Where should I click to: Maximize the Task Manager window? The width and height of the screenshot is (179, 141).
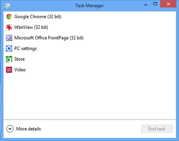coord(155,4)
